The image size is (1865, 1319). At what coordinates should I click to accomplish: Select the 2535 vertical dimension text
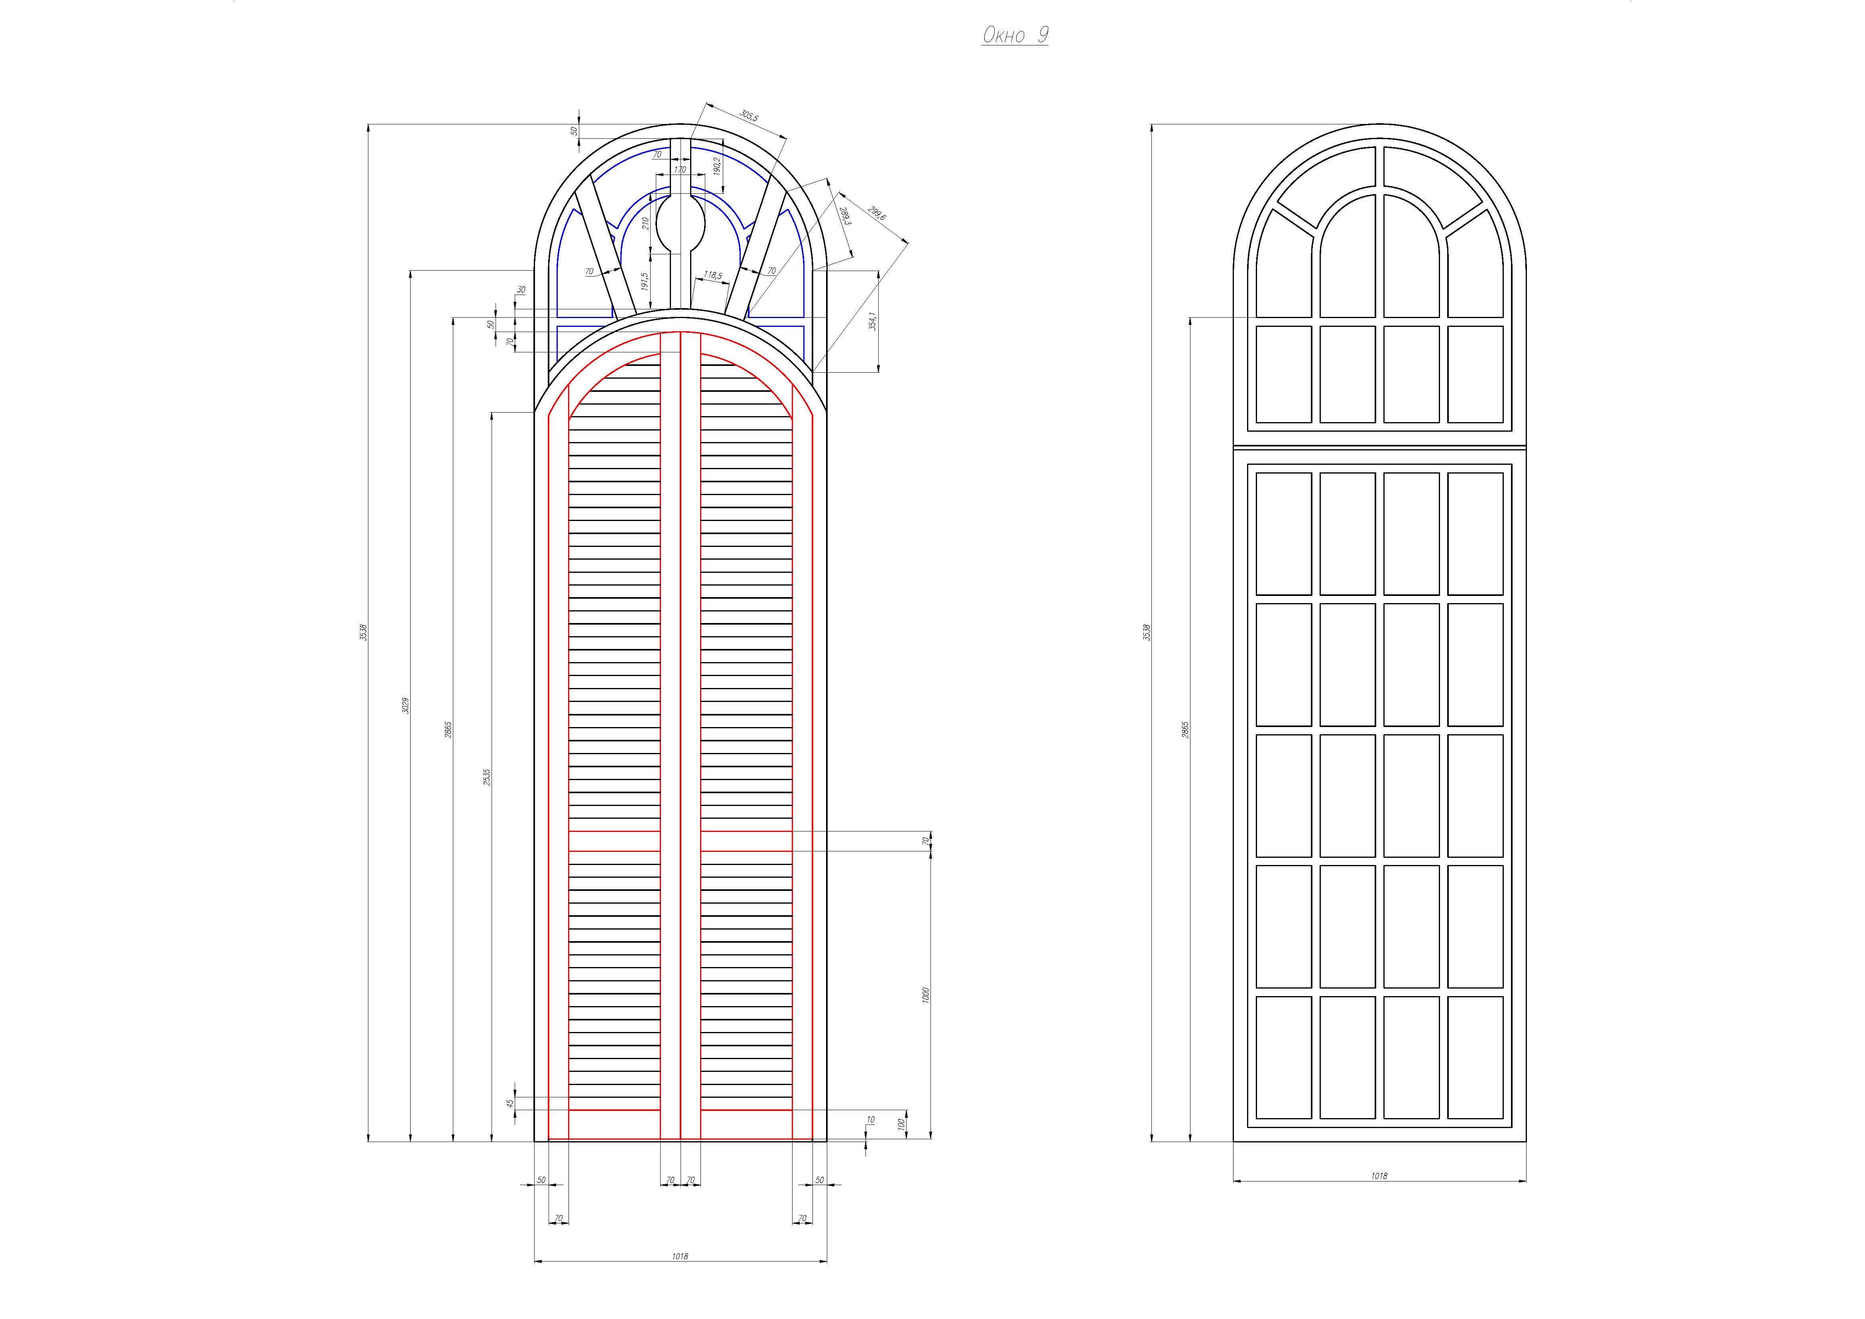(x=487, y=777)
